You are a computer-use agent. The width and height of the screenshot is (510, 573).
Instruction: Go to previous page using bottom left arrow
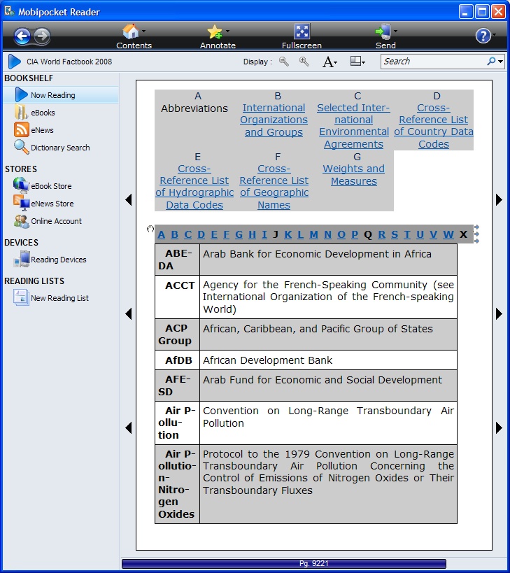pyautogui.click(x=129, y=427)
